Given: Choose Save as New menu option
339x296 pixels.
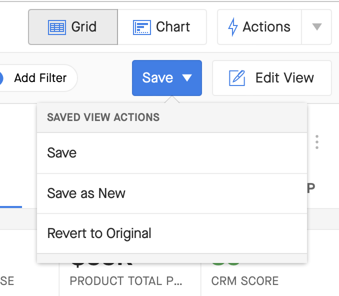Looking at the screenshot, I should click(x=172, y=193).
